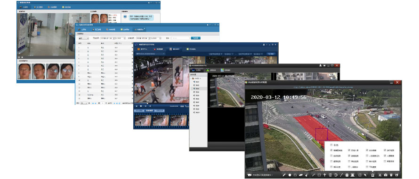Toggle the first checkbox in the popup's bottom row
Viewport: 419px width, 179px height.
point(331,167)
